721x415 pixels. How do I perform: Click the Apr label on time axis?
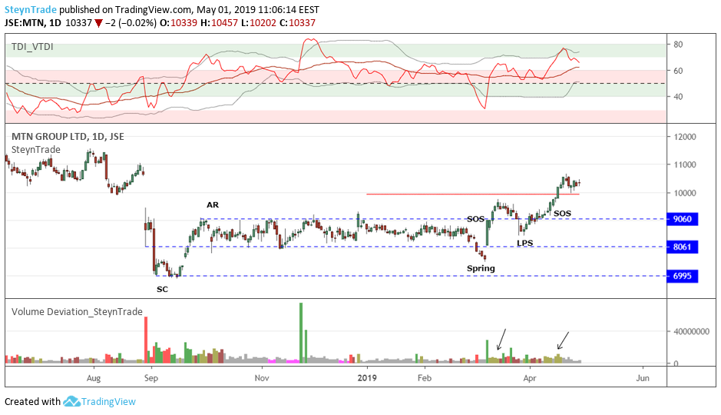coord(530,378)
